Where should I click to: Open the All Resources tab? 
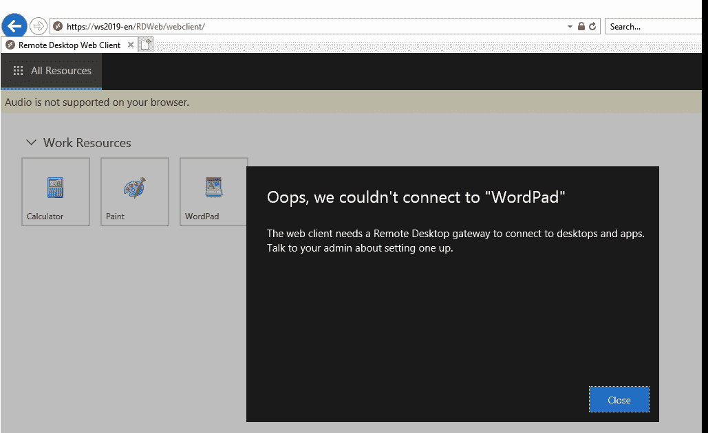52,71
